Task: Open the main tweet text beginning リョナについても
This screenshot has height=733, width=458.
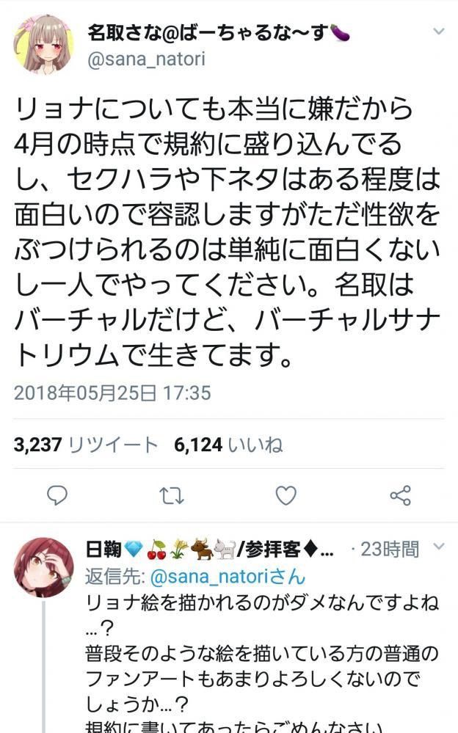Action: [228, 232]
